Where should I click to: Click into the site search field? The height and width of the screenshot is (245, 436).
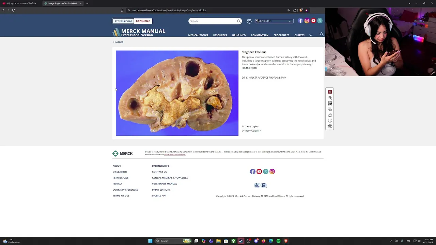(x=213, y=21)
